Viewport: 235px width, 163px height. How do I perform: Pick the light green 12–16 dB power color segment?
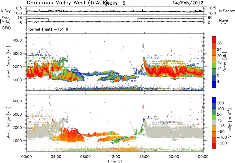click(x=214, y=65)
